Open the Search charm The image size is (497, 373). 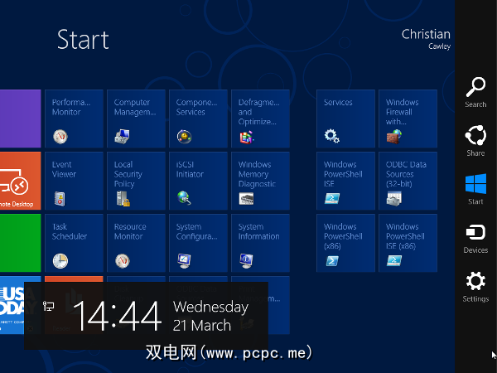pos(475,92)
